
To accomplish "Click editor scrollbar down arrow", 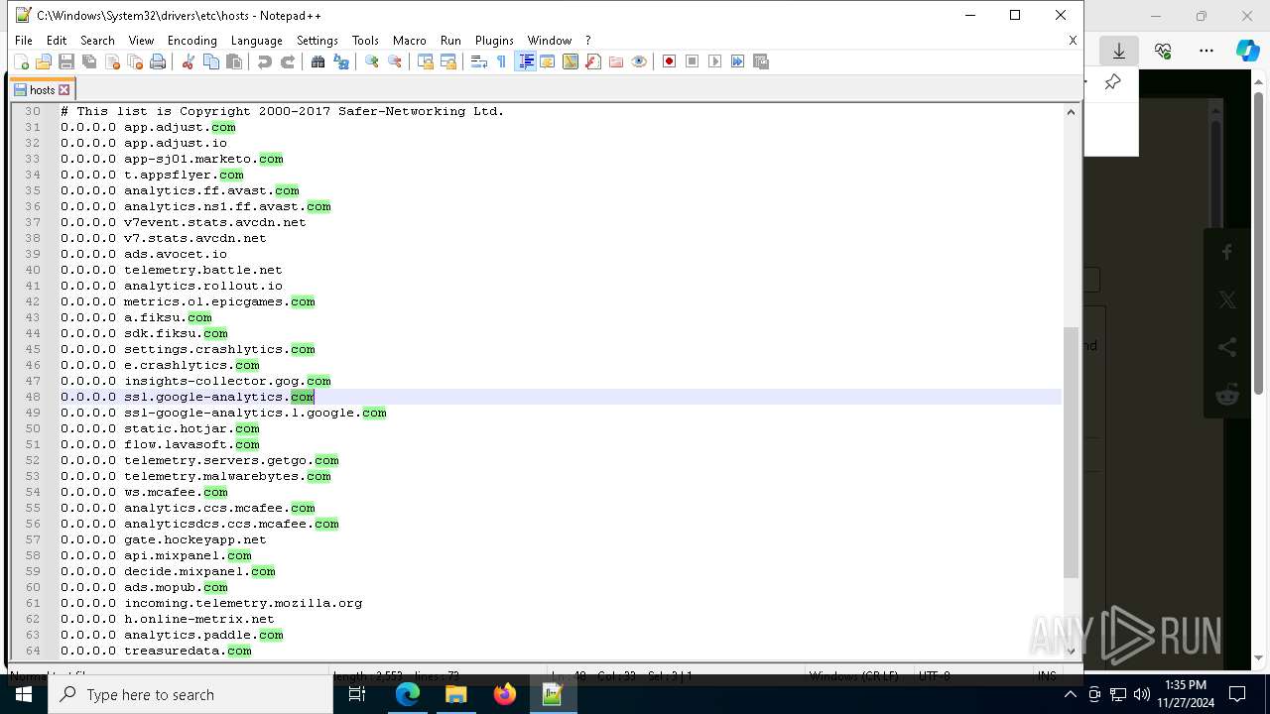I will tap(1071, 652).
